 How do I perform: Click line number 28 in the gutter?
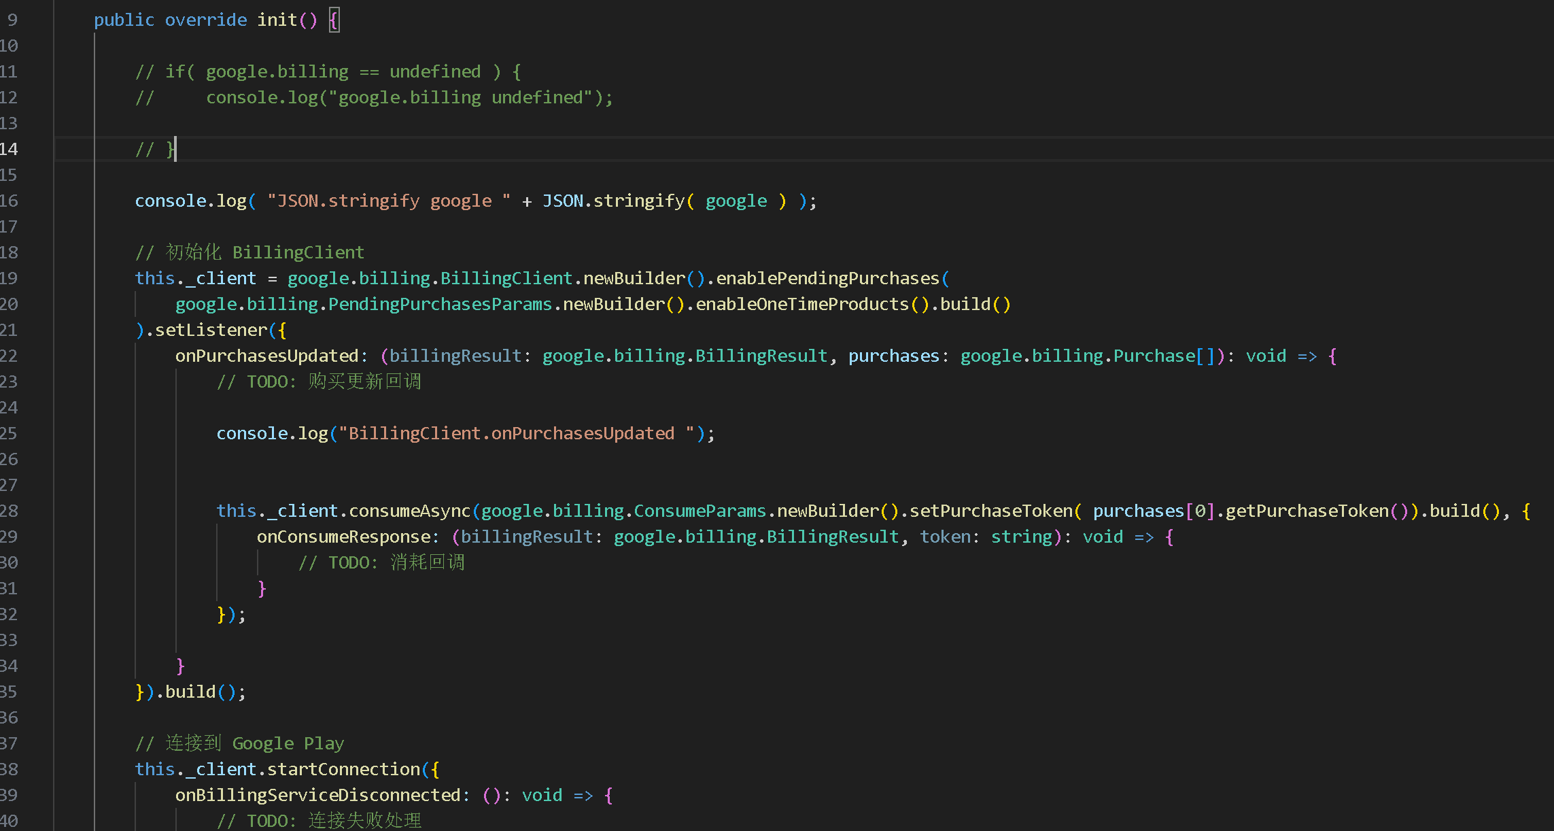(x=10, y=511)
